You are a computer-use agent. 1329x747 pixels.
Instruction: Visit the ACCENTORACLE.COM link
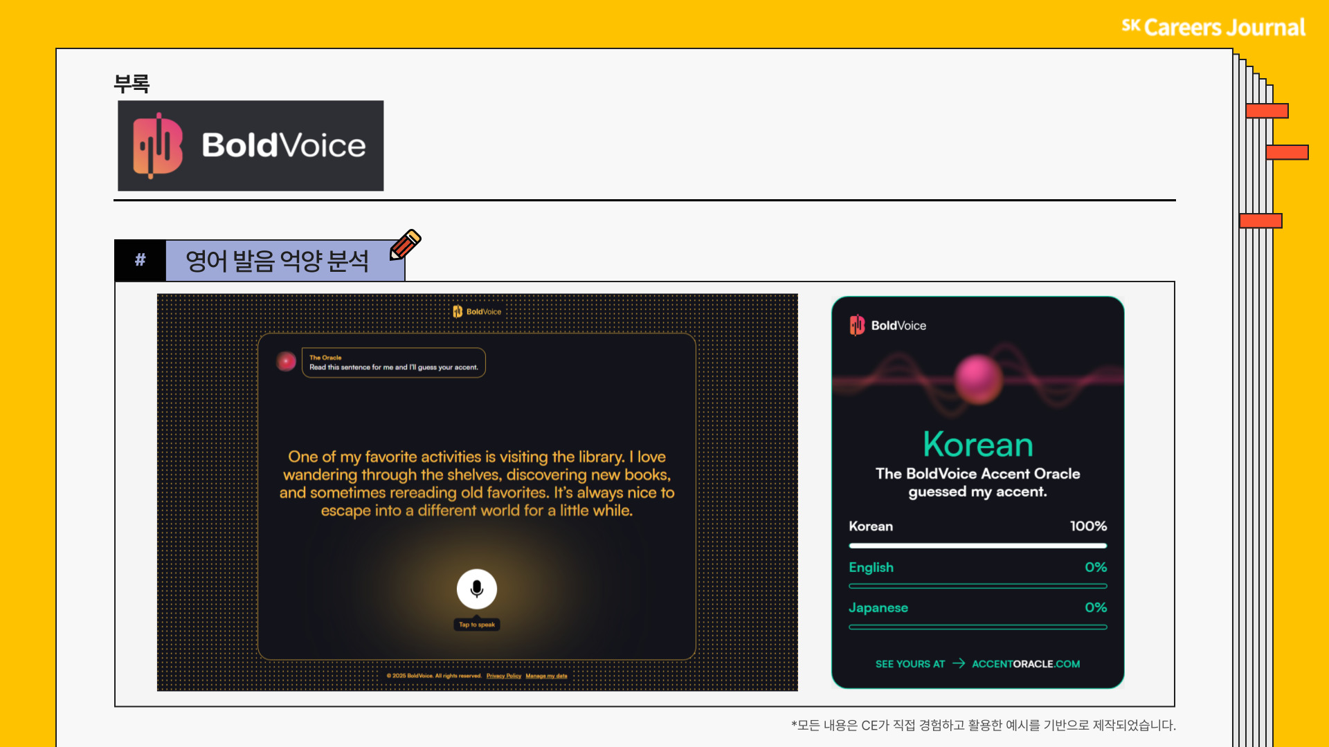pos(1025,663)
